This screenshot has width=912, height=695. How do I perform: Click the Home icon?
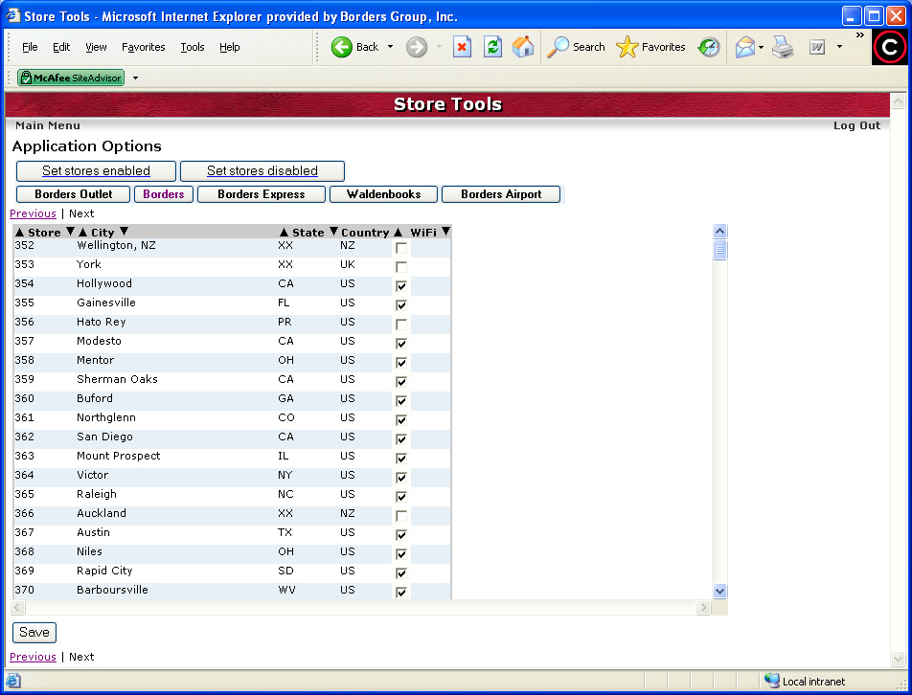point(523,47)
